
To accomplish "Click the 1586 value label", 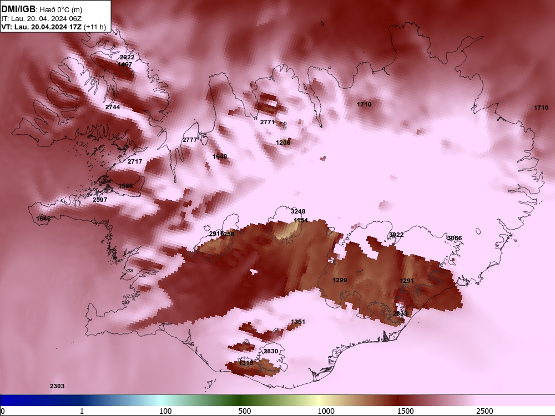I will coord(125,186).
